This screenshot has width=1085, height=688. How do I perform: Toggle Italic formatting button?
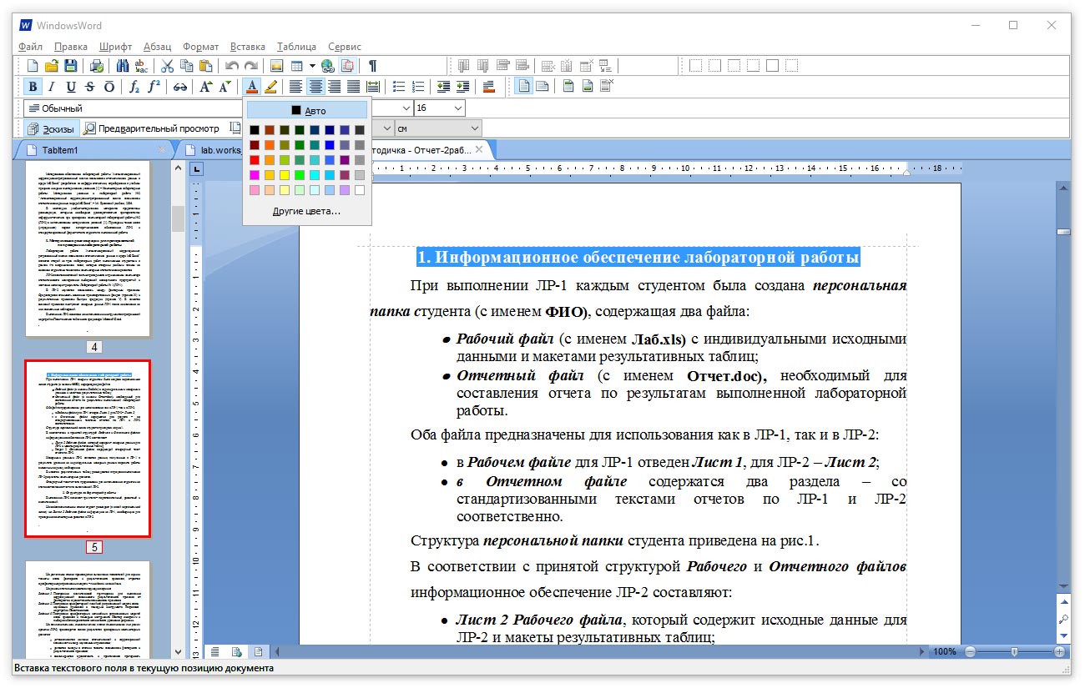pyautogui.click(x=51, y=87)
